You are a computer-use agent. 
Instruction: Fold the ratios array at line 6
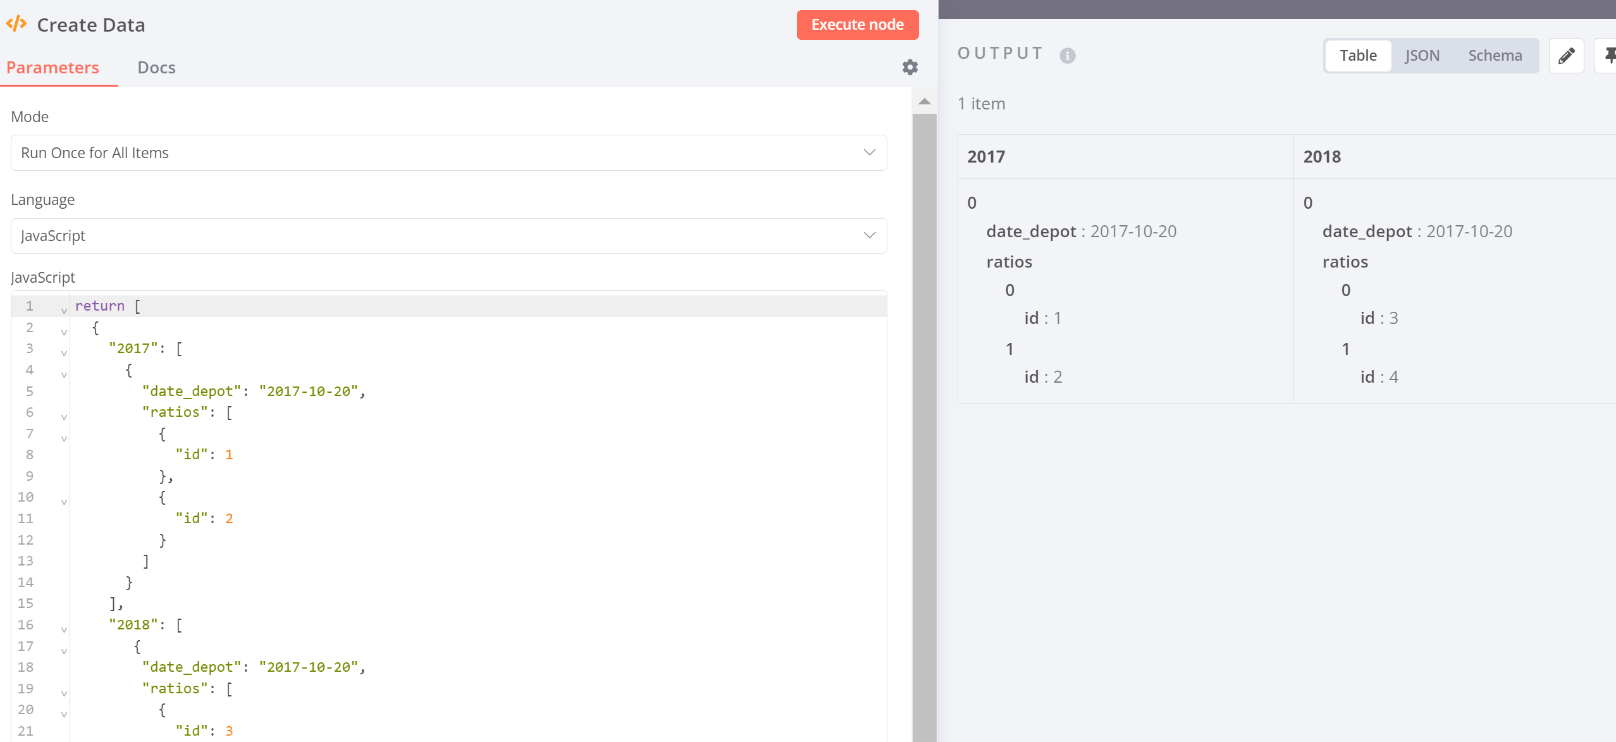64,417
